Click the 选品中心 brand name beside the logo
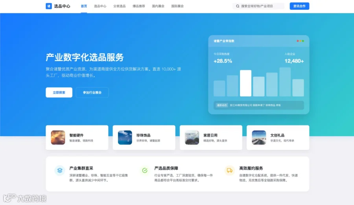Viewport: 354px width, 205px height. pos(62,6)
